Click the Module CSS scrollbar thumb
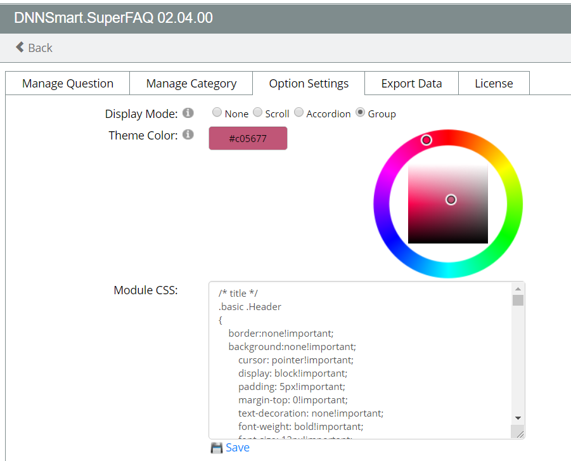 [518, 301]
